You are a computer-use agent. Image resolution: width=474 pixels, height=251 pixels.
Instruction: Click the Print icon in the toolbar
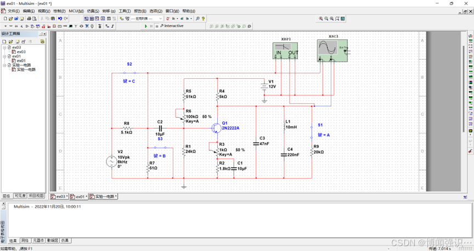click(x=29, y=19)
